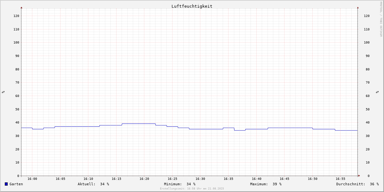
Task: Select the "Durchschnitt: 36 %" value
Action: [x=357, y=184]
